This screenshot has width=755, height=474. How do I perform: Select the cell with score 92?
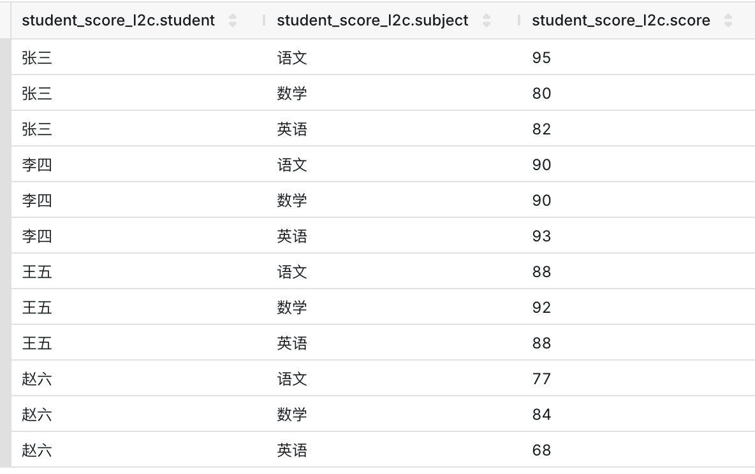[541, 308]
